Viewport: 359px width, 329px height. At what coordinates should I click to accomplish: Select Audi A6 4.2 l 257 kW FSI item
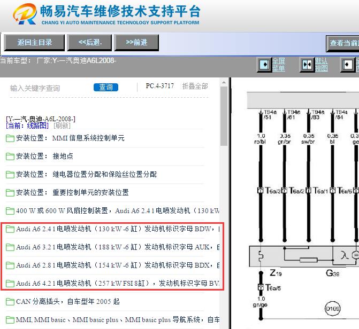(x=118, y=283)
